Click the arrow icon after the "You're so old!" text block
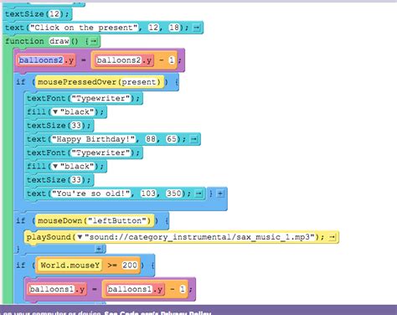 tap(198, 194)
